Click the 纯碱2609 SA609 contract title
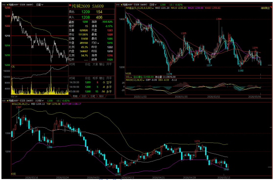This screenshot has width=276, height=180. [88, 6]
